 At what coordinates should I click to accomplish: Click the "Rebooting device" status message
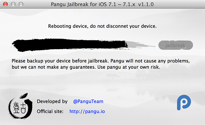coord(102,26)
